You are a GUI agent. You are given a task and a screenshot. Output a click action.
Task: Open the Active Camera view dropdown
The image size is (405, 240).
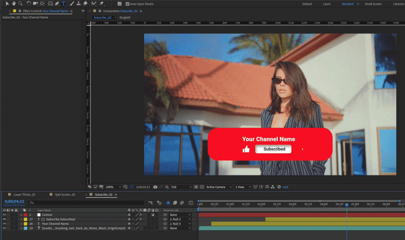coord(219,187)
